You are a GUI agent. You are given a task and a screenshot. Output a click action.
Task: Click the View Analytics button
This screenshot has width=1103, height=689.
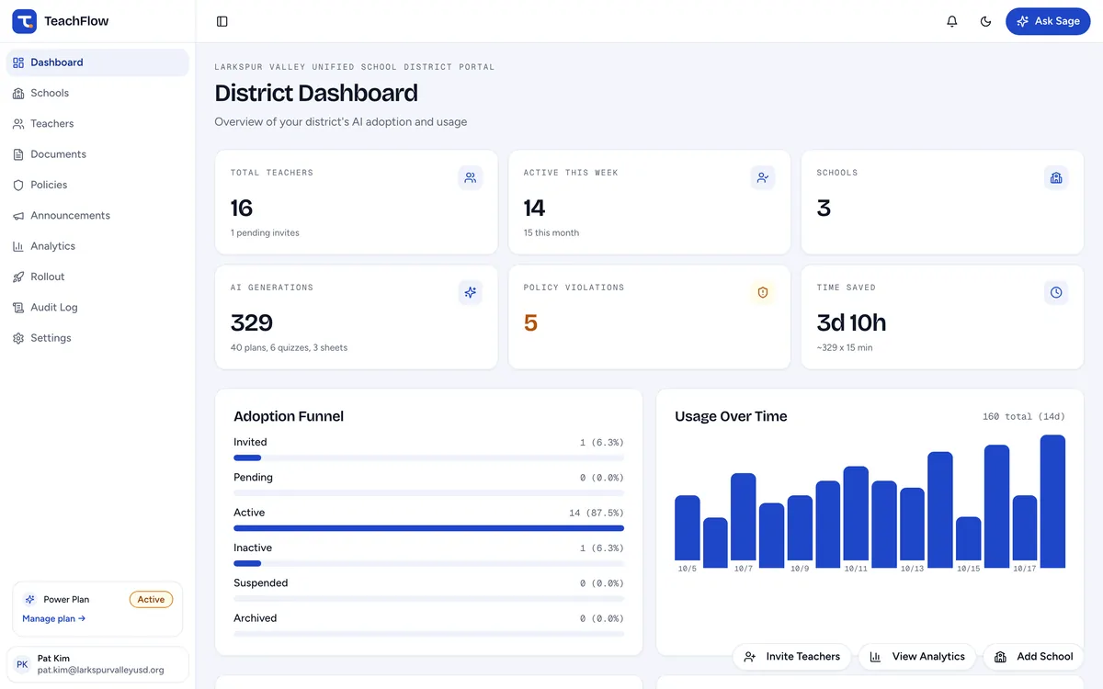917,657
